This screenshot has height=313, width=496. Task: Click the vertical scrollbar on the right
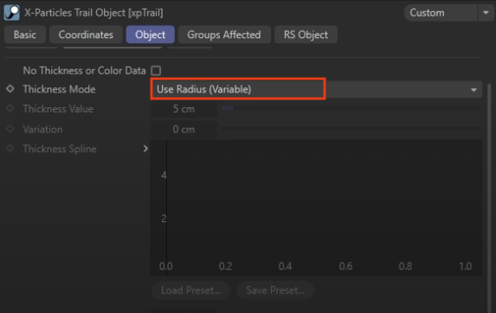[x=490, y=197]
